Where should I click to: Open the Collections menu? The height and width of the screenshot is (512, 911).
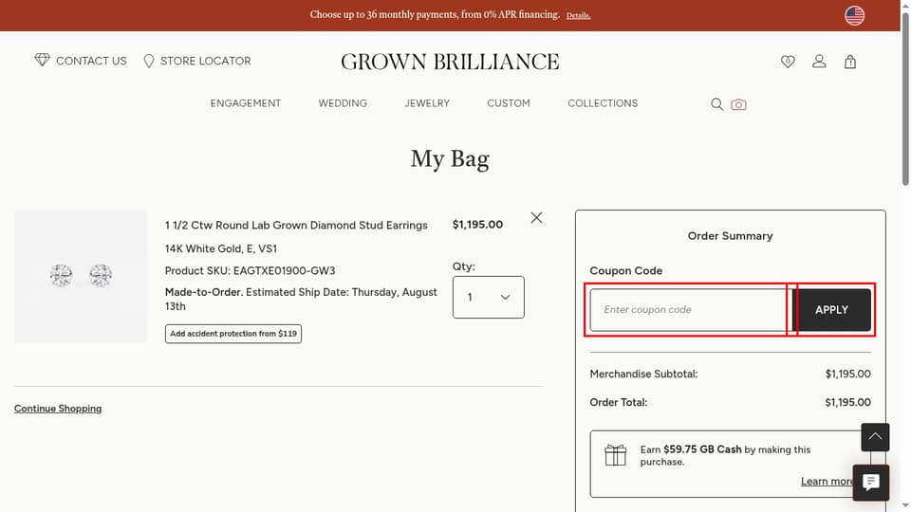pyautogui.click(x=603, y=103)
